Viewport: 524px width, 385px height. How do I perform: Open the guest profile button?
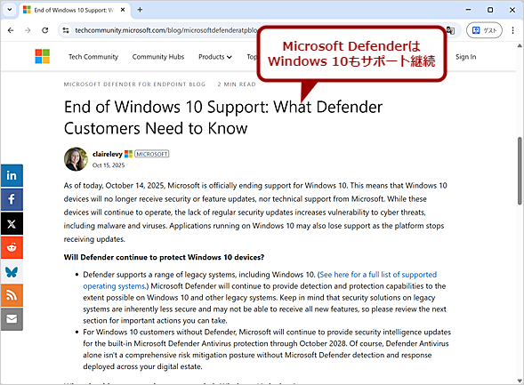[484, 30]
